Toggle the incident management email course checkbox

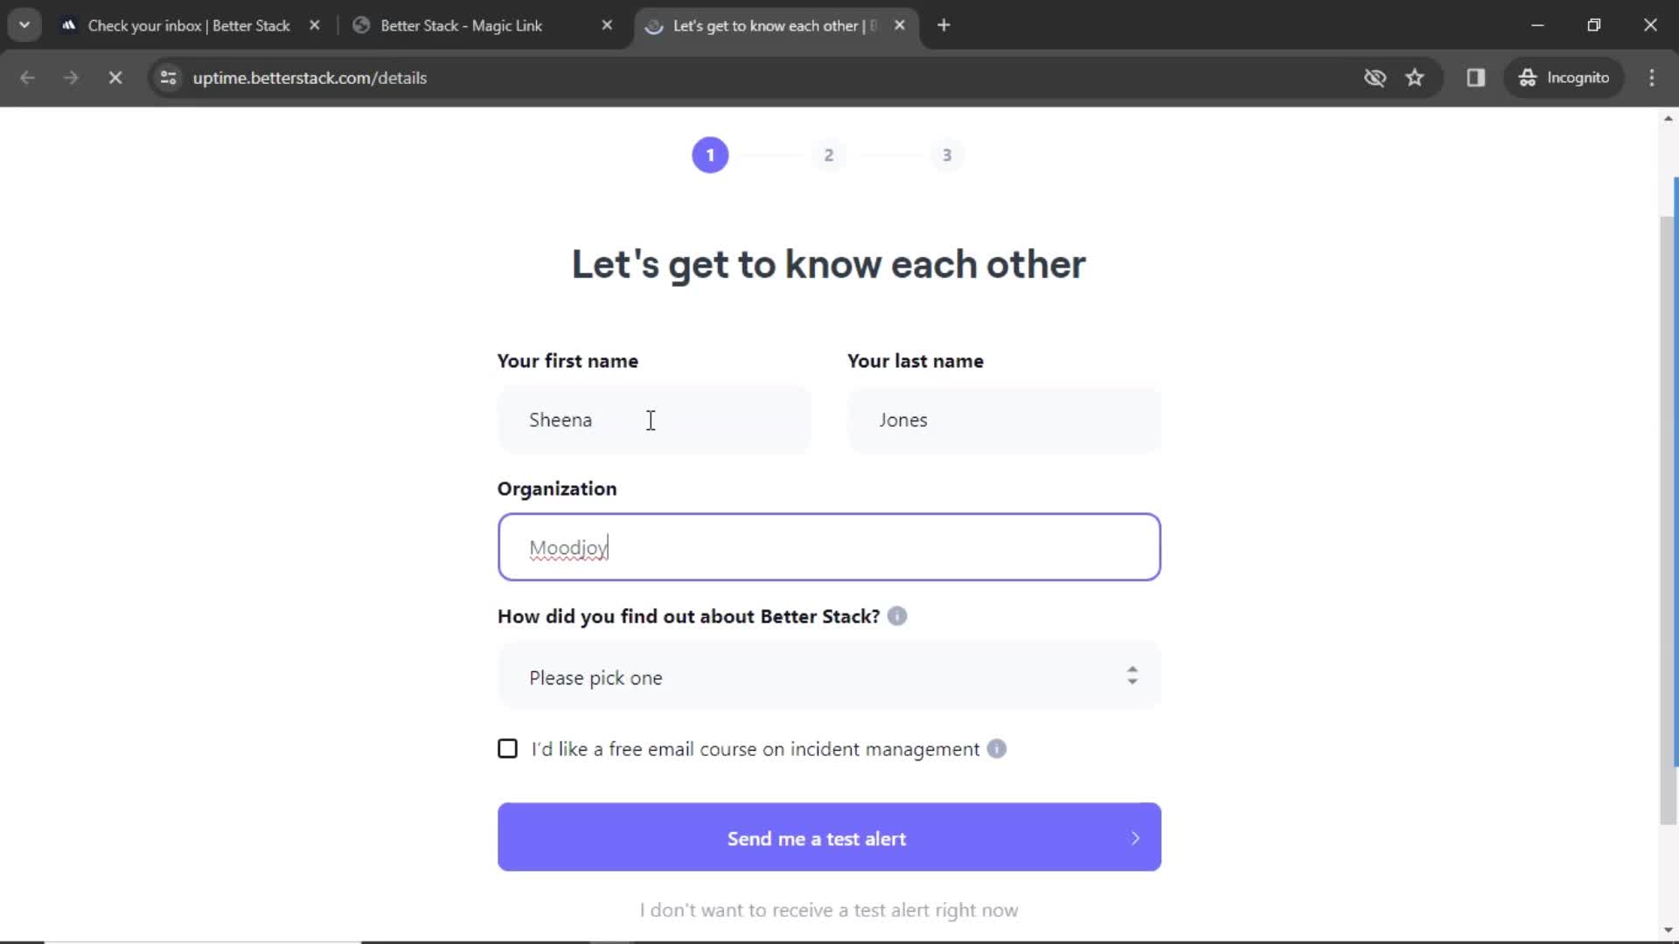point(509,749)
